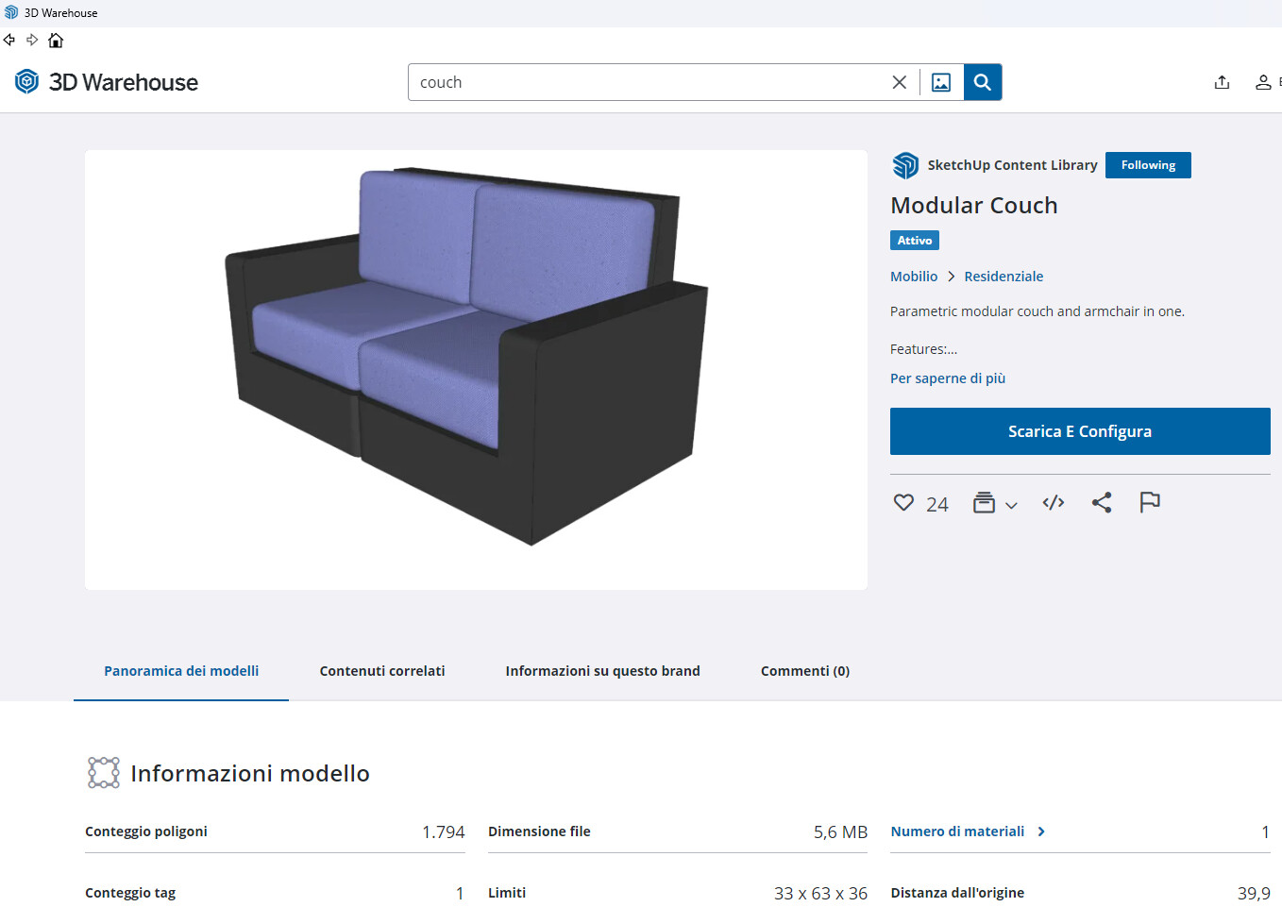Share the Modular Couch model
Image resolution: width=1282 pixels, height=907 pixels.
tap(1101, 503)
